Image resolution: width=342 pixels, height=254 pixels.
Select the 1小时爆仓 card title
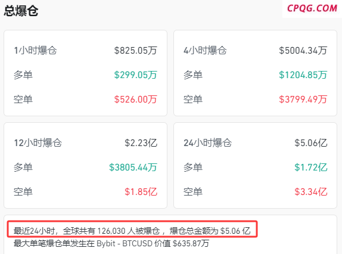(35, 51)
